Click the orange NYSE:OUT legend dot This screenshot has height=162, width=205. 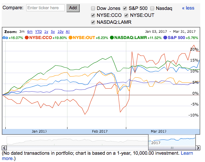coord(70,38)
